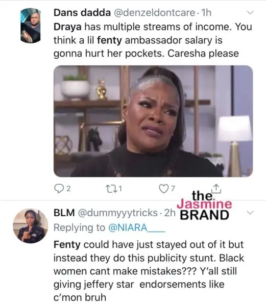Click the bold fenty keyword in the first tweet
The width and height of the screenshot is (266, 306).
(x=109, y=41)
